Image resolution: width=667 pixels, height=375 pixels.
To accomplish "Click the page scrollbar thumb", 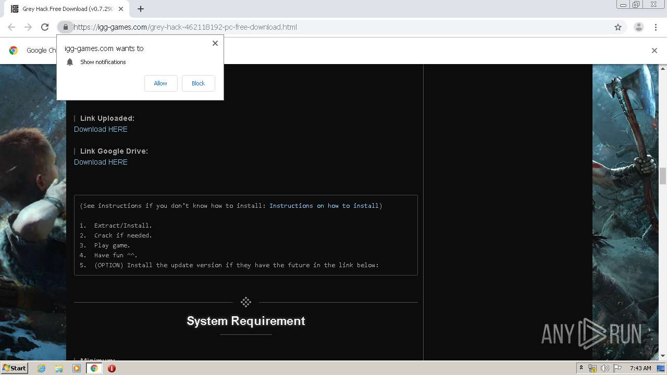I will [x=663, y=176].
